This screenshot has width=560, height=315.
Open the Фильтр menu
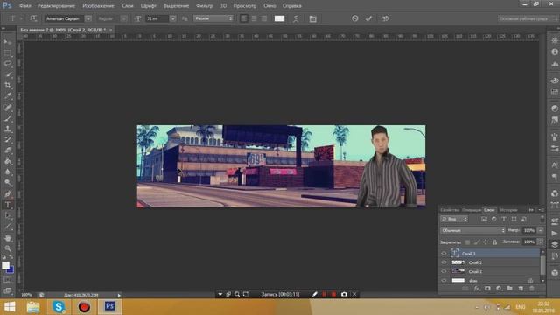tap(204, 6)
